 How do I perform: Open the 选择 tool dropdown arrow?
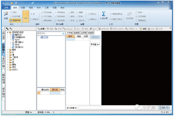(26, 21)
